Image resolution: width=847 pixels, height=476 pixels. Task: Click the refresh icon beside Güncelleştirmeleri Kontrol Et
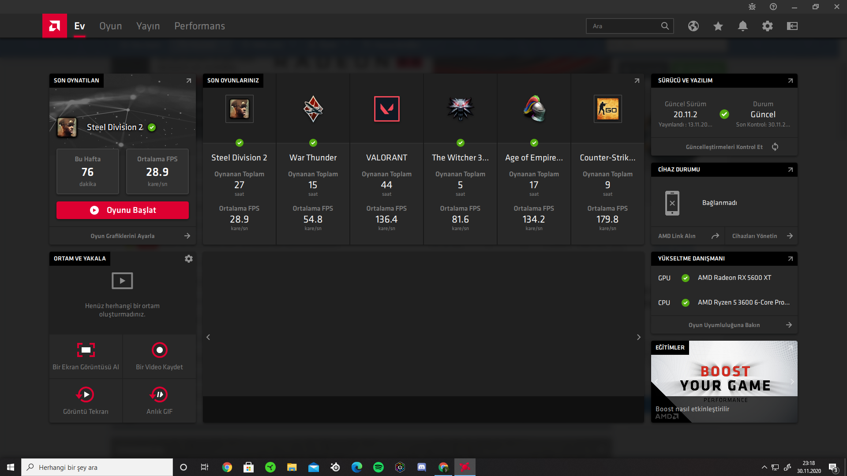coord(775,147)
